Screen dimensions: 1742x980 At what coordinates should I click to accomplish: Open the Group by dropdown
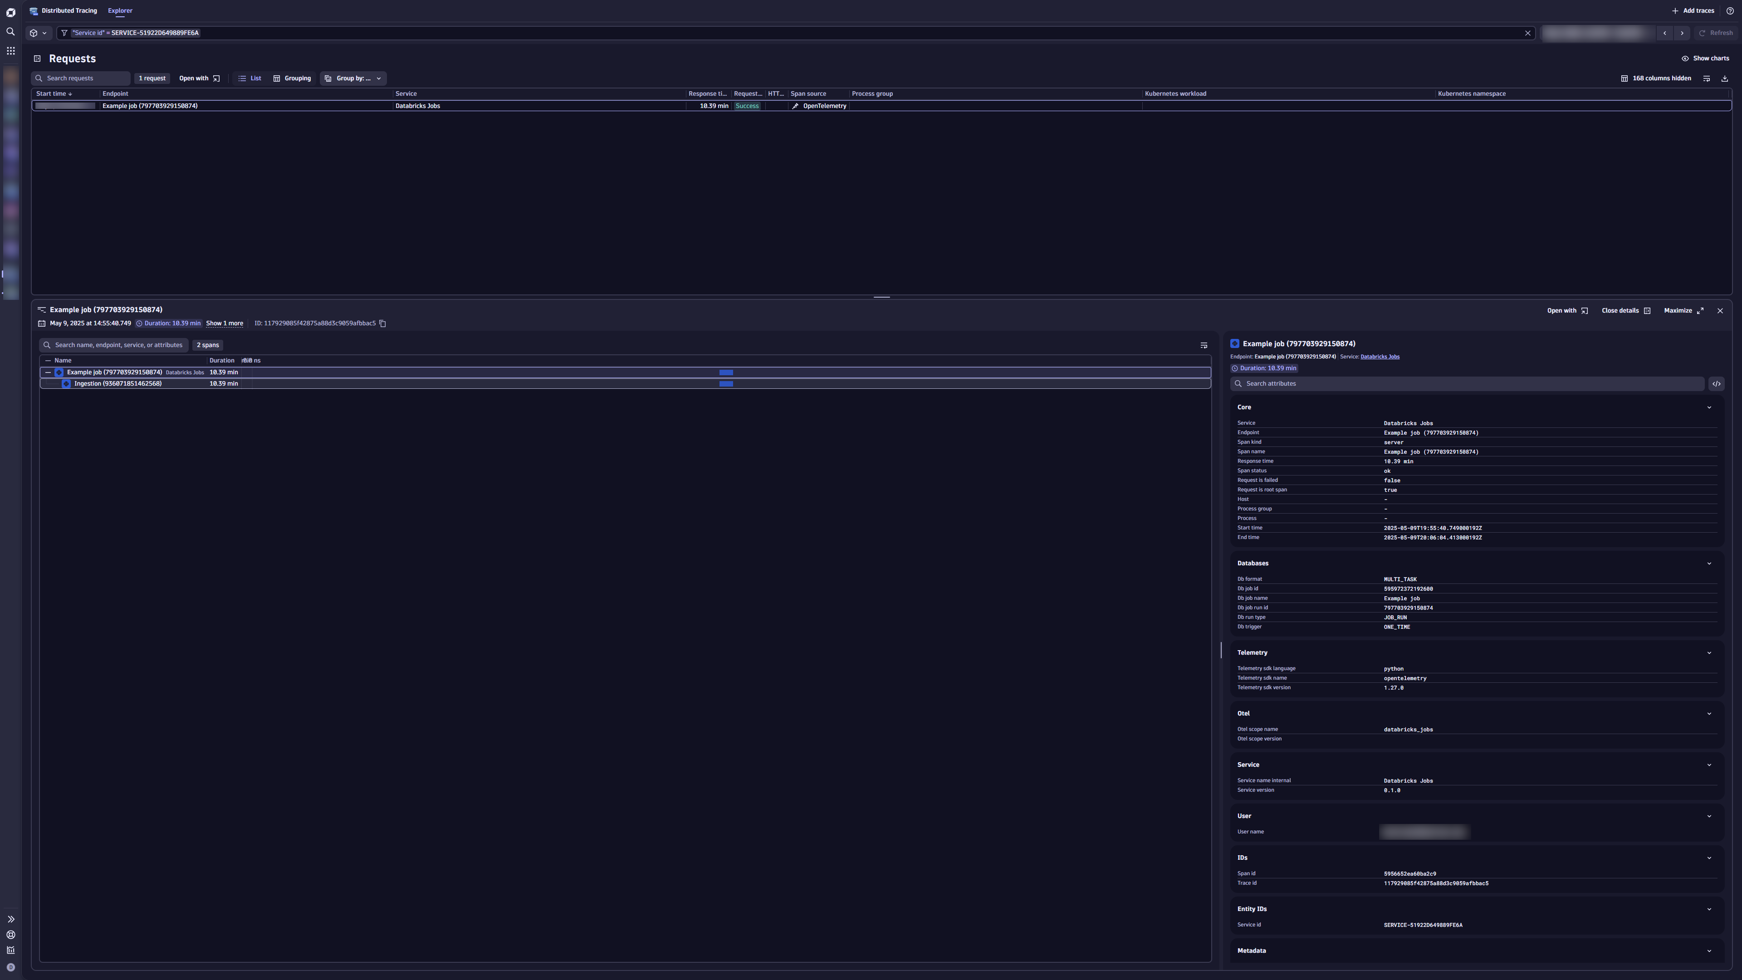353,78
